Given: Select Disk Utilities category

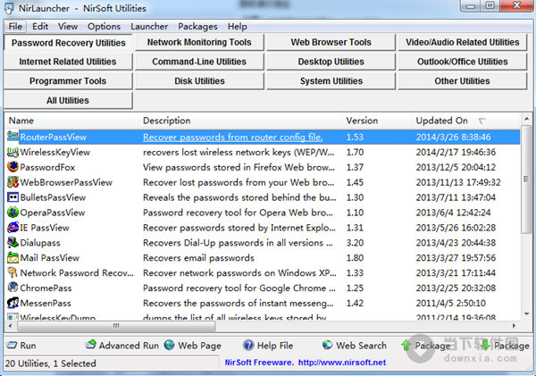Looking at the screenshot, I should [x=199, y=81].
